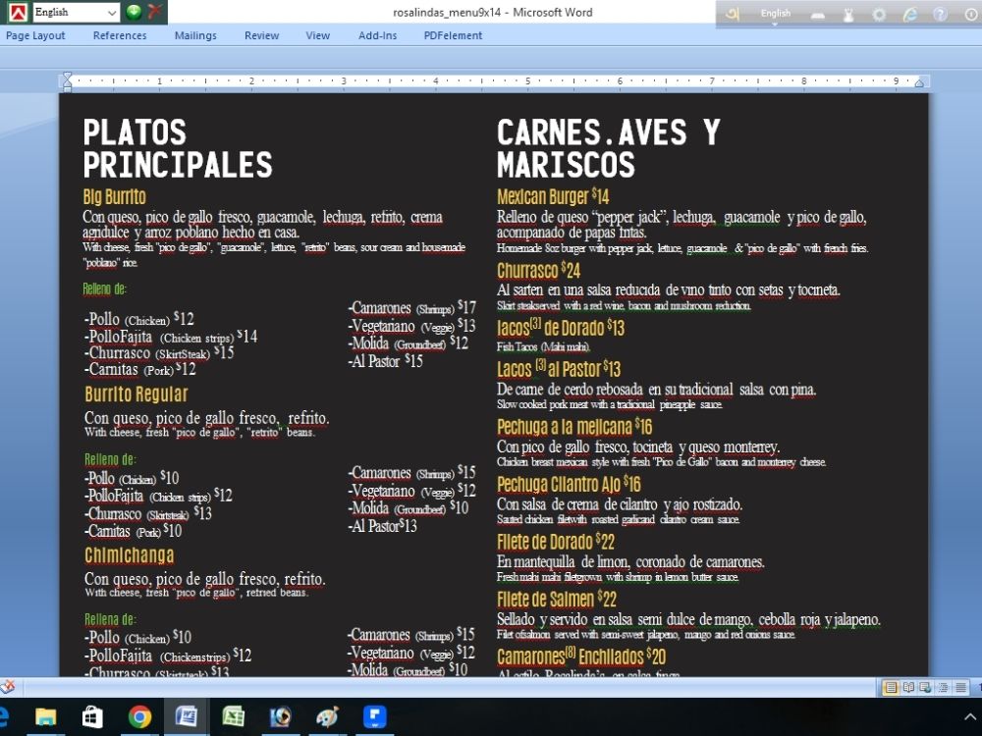Click the "PLATOS PRINCIPALES" heading
Image resolution: width=982 pixels, height=736 pixels.
coord(178,149)
